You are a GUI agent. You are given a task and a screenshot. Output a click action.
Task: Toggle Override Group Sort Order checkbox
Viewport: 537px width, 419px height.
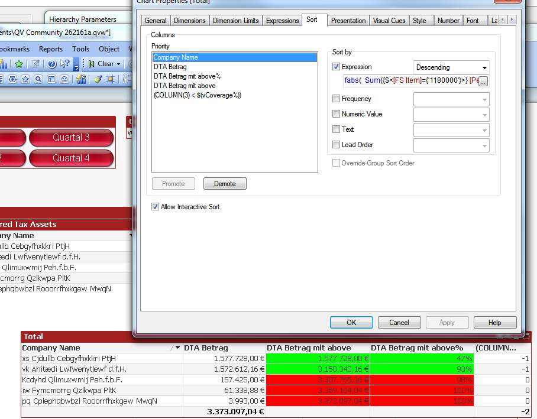(336, 163)
